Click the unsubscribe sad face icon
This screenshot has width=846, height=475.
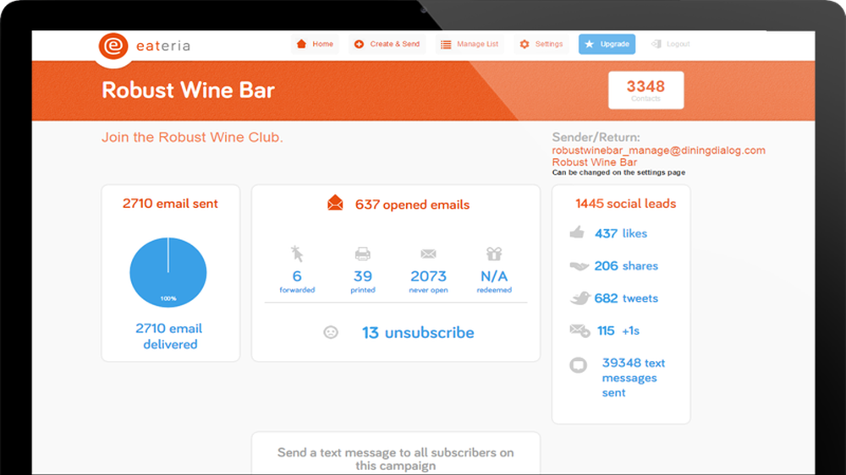point(331,332)
